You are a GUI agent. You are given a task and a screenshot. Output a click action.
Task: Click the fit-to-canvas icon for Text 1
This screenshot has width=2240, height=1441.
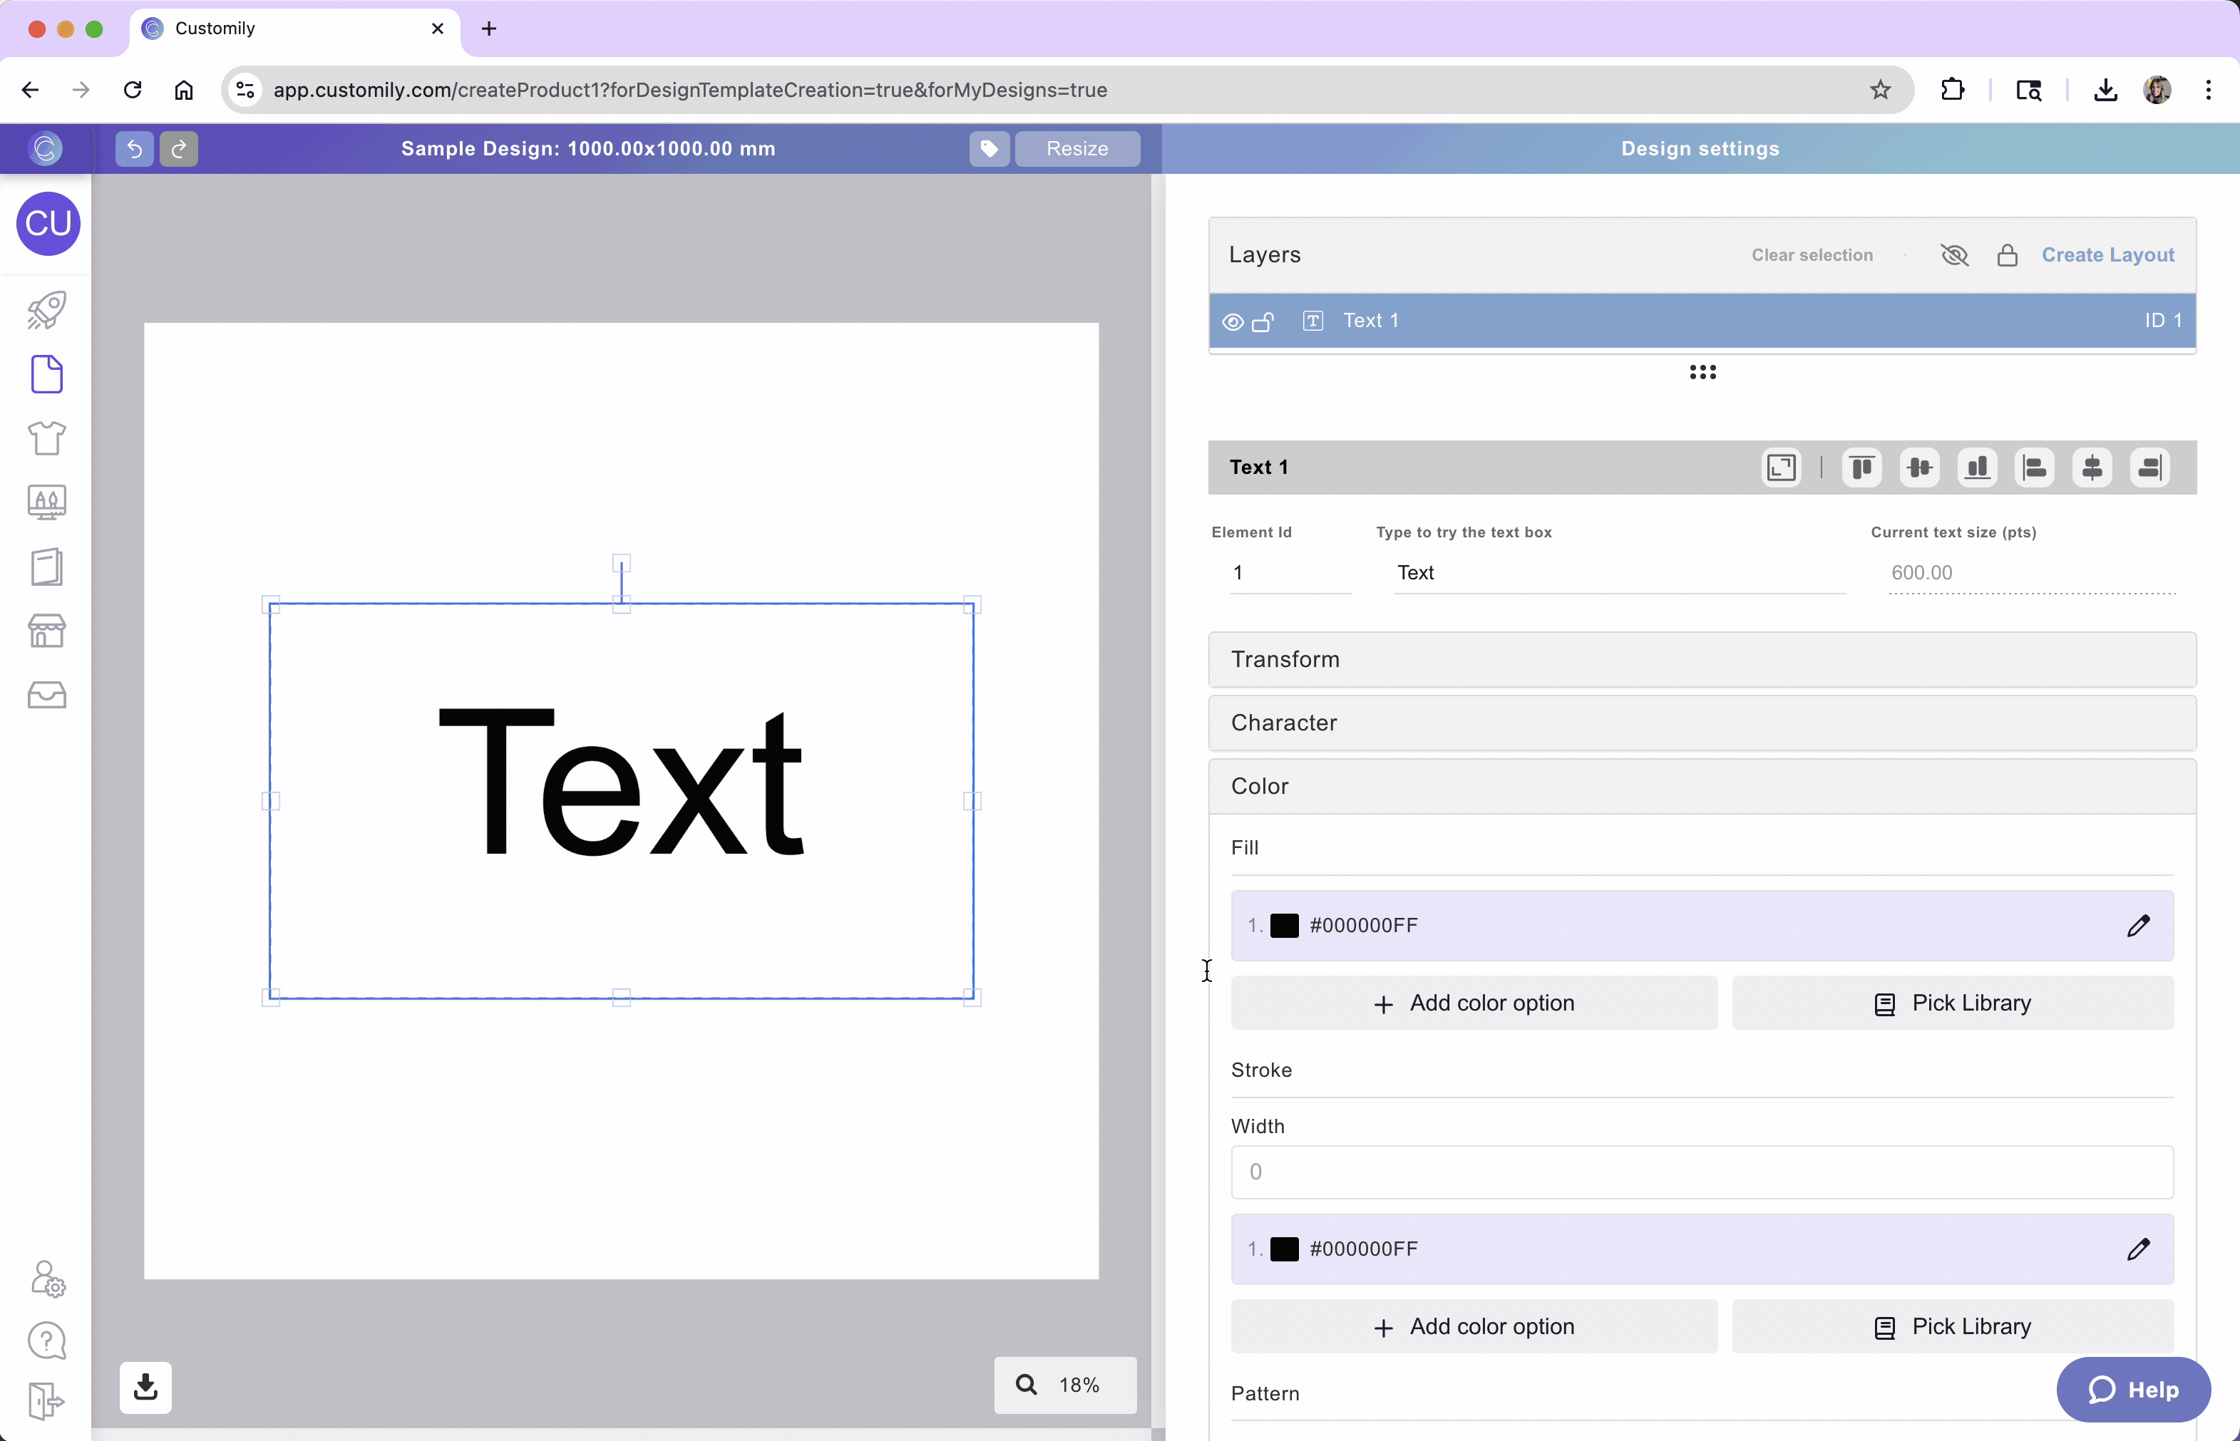tap(1780, 467)
